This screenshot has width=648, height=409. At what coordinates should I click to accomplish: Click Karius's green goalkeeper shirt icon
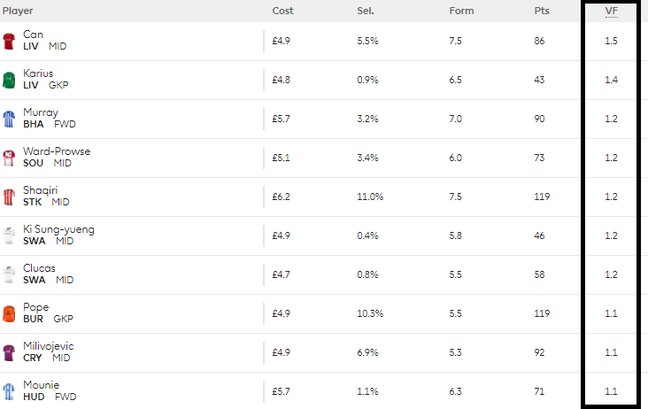[x=9, y=81]
